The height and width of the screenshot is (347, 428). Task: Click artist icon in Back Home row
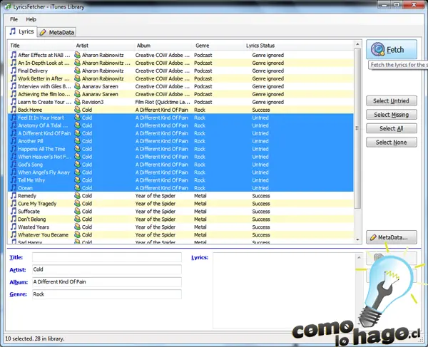78,110
